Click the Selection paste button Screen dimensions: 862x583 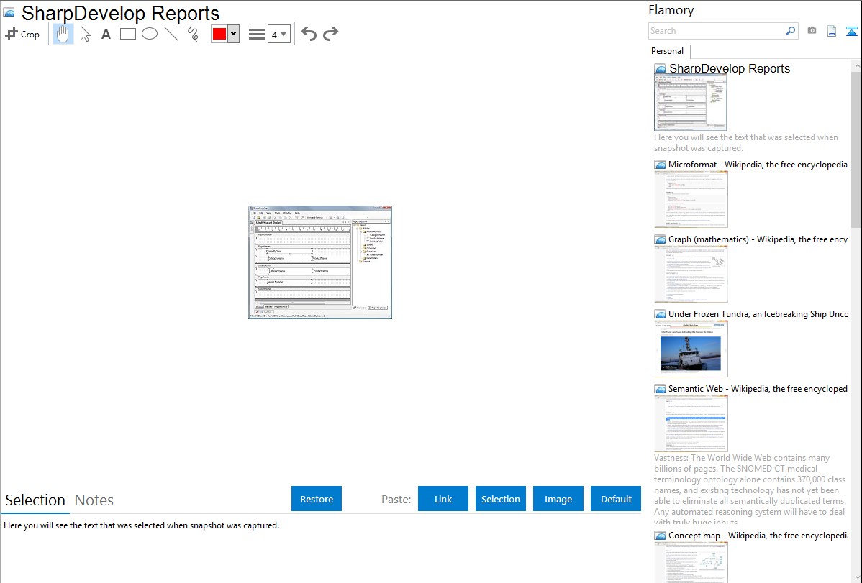click(501, 499)
